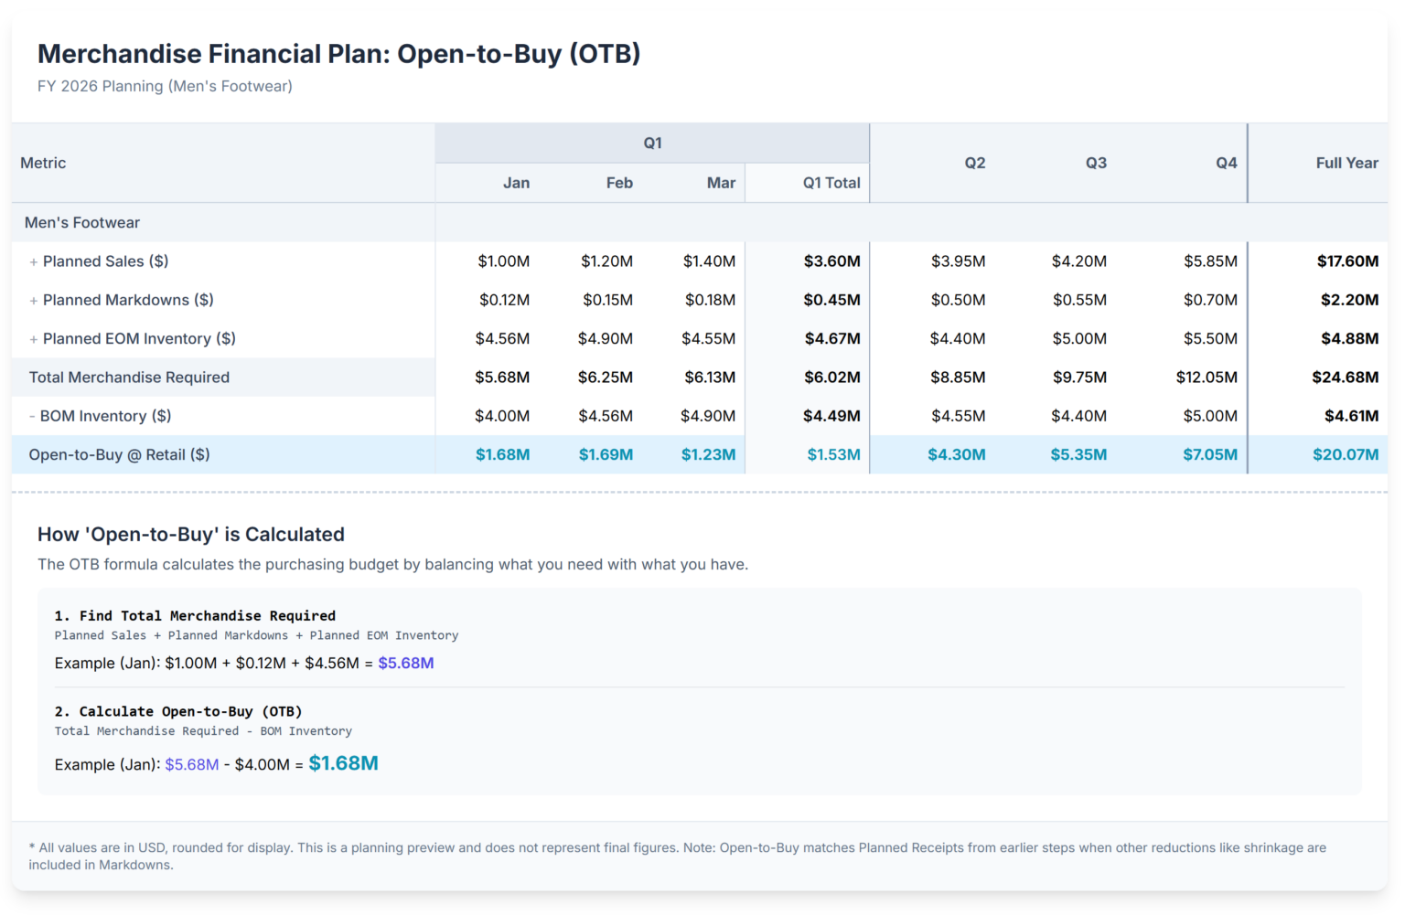Screen dimensions: 1405x915
Task: Click the $1.68M result in the calculation example
Action: click(x=345, y=762)
